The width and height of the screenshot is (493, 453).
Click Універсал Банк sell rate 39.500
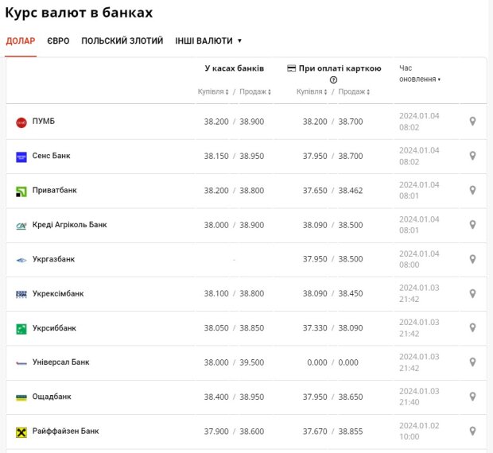point(251,362)
